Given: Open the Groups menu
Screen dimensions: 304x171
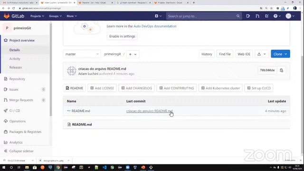Looking at the screenshot, I should click(55, 16).
